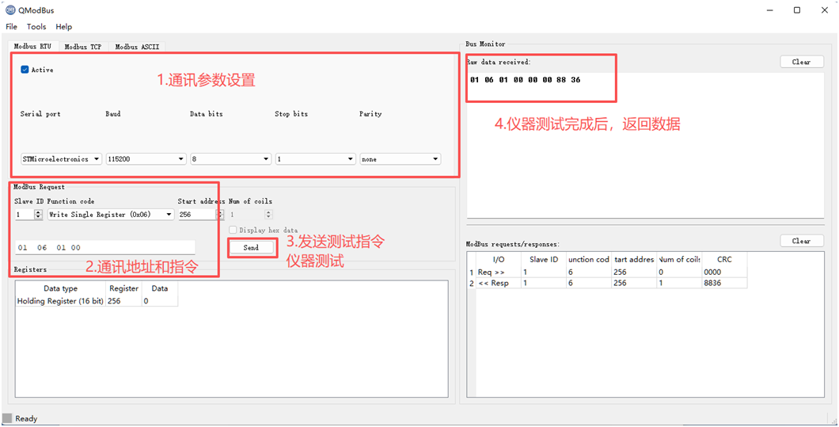Clear the raw data received log
The width and height of the screenshot is (839, 427).
coord(801,62)
